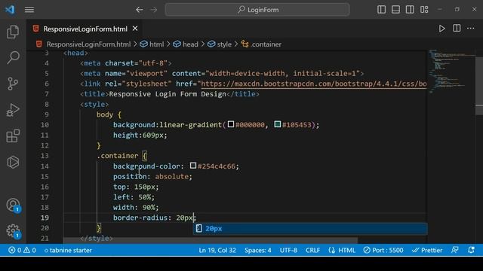Click the tabnine starter status item

tap(68, 250)
